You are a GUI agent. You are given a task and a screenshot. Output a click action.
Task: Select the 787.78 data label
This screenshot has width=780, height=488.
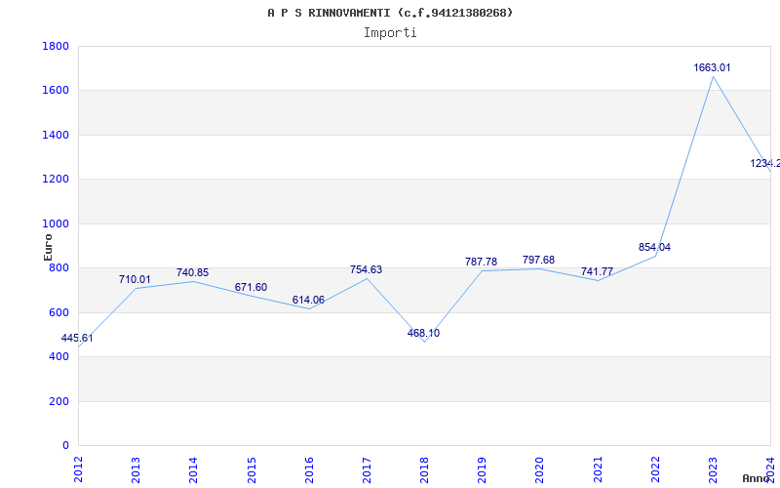coord(481,263)
